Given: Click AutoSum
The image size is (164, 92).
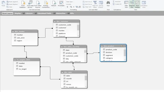Looking at the screenshot, I should point(117,2).
